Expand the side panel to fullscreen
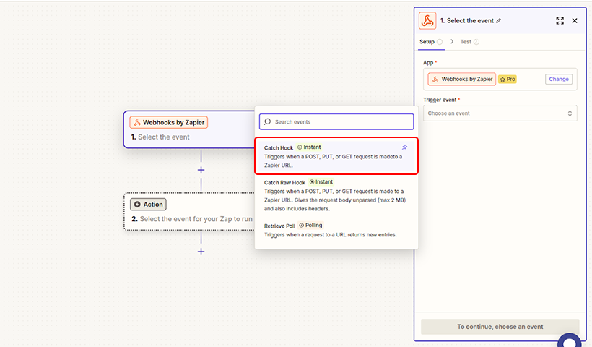This screenshot has width=592, height=347. tap(560, 21)
